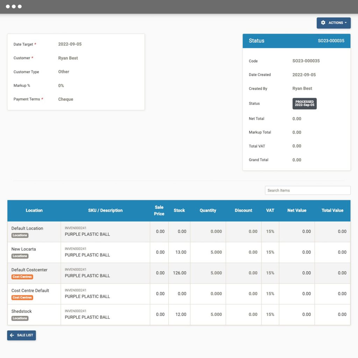Click the Code value in Status panel
Viewport: 358px width, 358px height.
tap(306, 61)
